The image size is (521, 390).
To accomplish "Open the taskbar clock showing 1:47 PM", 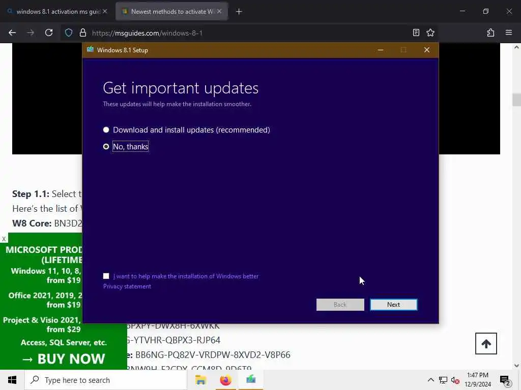I will click(477, 380).
